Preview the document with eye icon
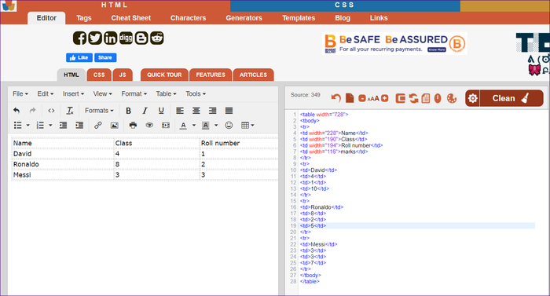 point(149,125)
